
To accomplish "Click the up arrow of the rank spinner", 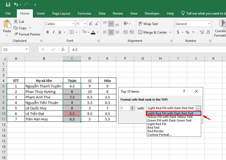I will coord(132,107).
